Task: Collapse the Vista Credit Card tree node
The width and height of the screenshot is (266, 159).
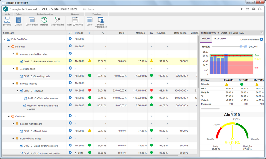Action: pyautogui.click(x=5, y=39)
